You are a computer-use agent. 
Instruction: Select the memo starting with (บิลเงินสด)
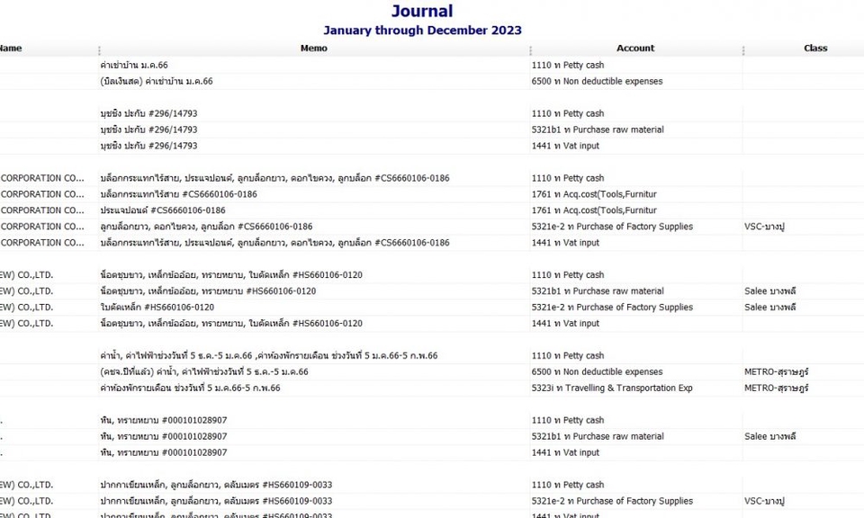tap(157, 82)
